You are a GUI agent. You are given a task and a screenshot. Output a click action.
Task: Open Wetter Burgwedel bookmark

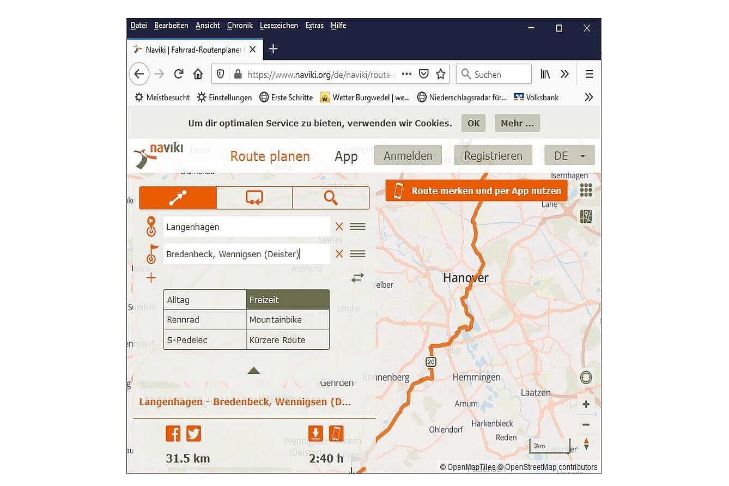tap(365, 98)
